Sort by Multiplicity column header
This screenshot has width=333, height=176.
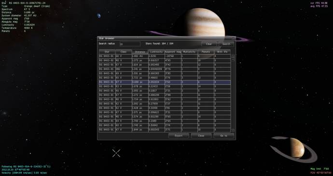[190, 52]
